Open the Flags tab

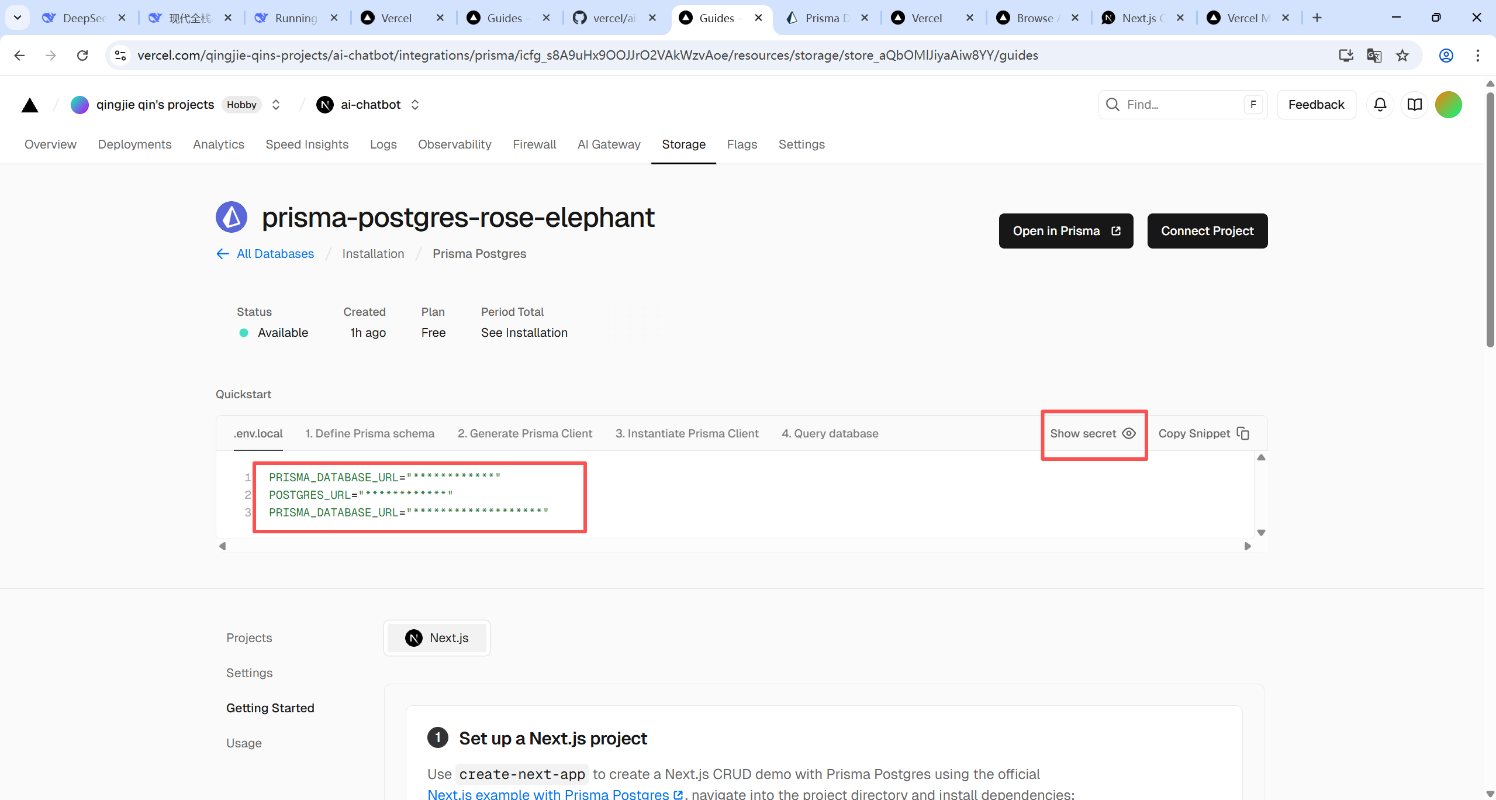[x=742, y=144]
